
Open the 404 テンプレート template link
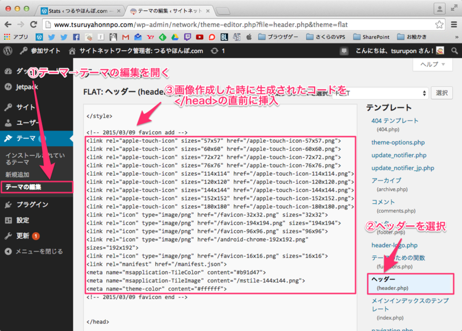(394, 121)
